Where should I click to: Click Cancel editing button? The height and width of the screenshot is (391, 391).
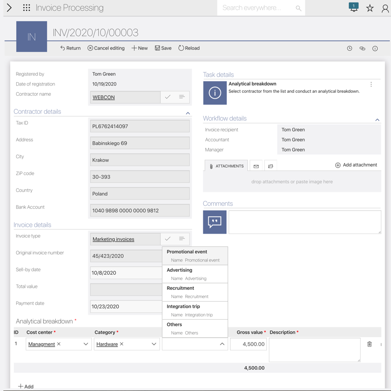[106, 48]
